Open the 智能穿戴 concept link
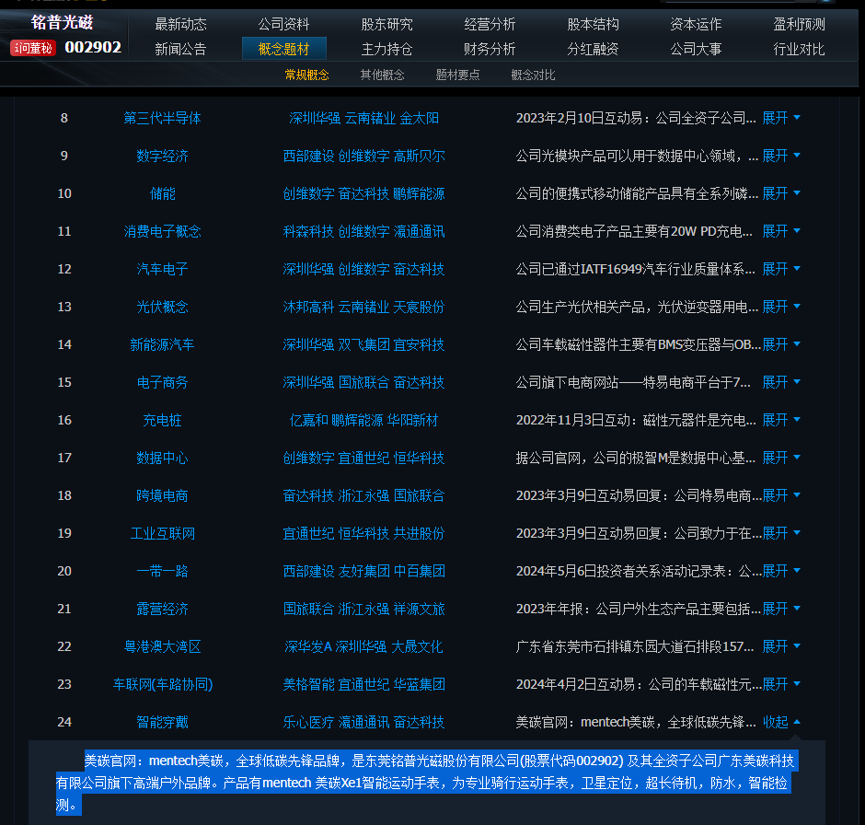 coord(162,722)
